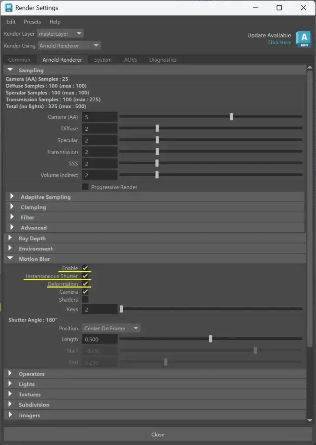Click the Specular samples slider handle
Screen dimensions: 316x445
[x=157, y=140]
